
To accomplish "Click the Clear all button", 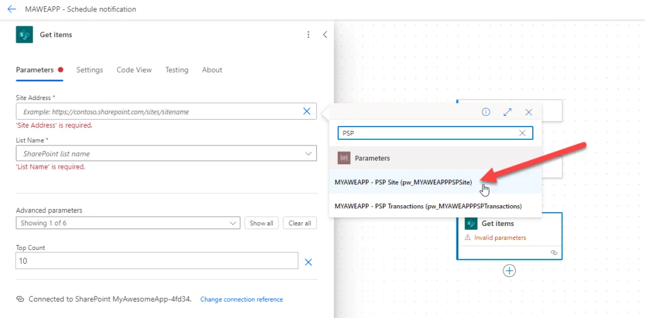I will pyautogui.click(x=300, y=223).
